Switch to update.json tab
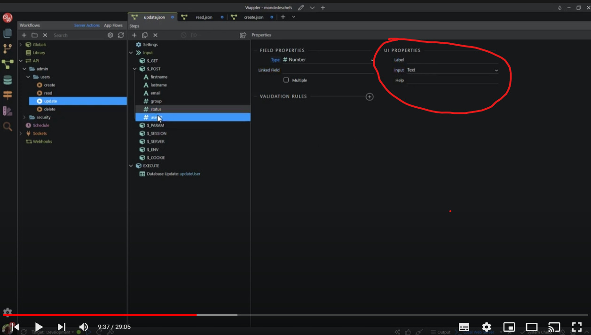Viewport: 591px width, 335px height. [153, 17]
